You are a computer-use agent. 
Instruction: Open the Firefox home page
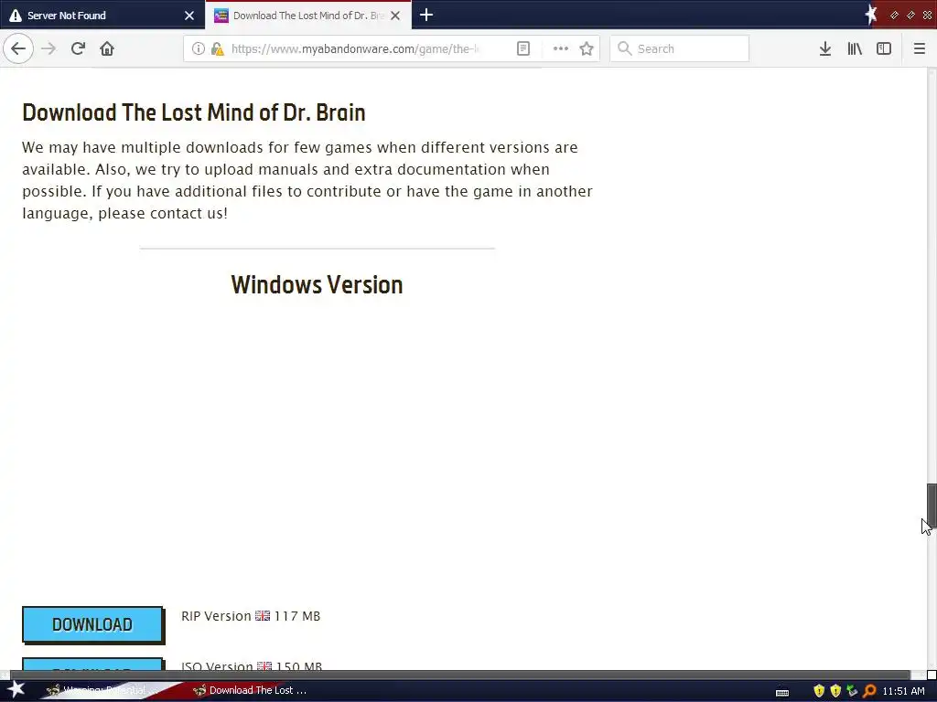click(x=107, y=48)
